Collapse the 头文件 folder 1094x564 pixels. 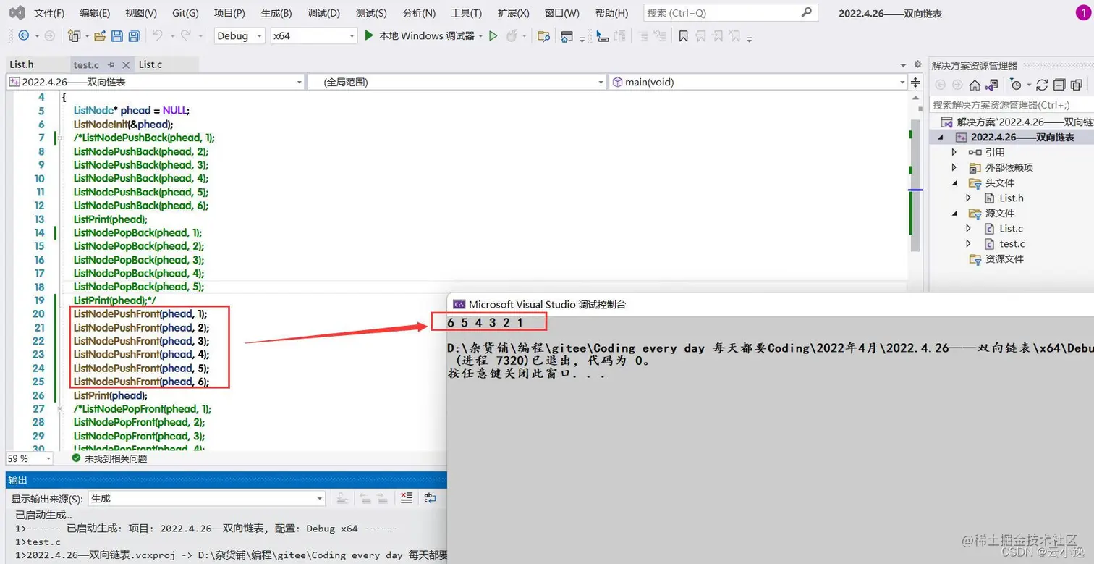(954, 182)
